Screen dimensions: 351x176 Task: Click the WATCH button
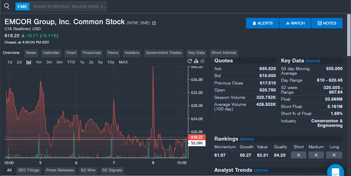(x=295, y=23)
